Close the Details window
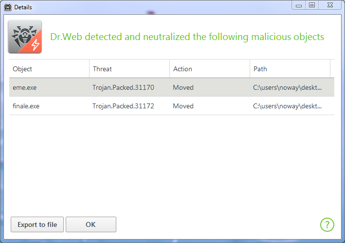Viewport: 345px width, 243px height. (x=330, y=5)
